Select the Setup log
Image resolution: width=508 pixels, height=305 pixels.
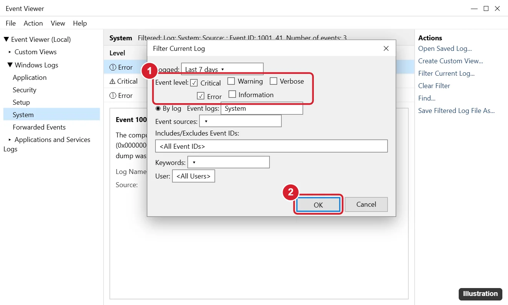pos(21,102)
